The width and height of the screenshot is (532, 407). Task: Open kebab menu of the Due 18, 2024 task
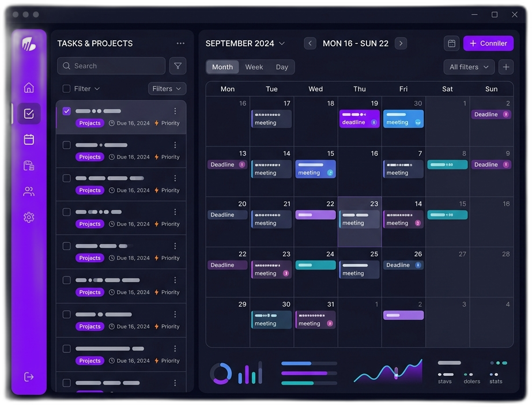pyautogui.click(x=175, y=246)
